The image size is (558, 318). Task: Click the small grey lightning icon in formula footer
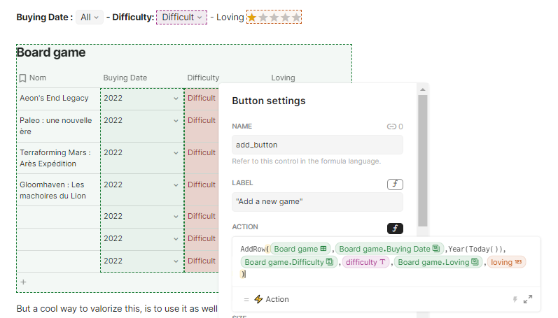pos(515,299)
